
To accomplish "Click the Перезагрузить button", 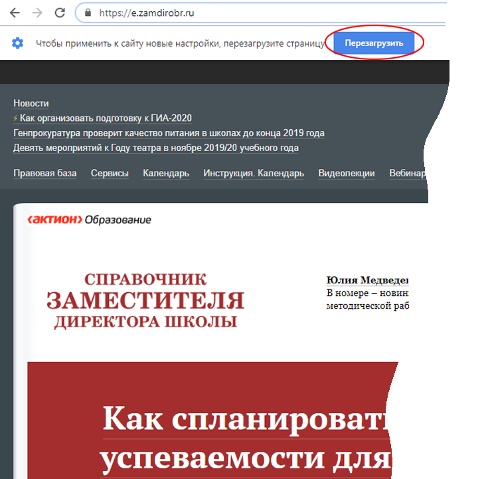I will coord(374,43).
